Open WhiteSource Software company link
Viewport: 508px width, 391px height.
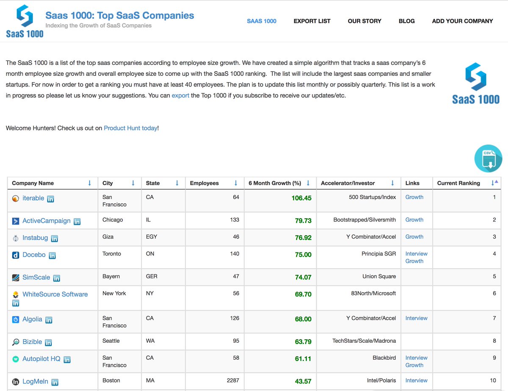(55, 294)
